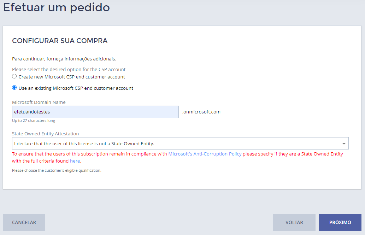
Task: Select the Use an existing CSP account radio button
Action: 14,88
